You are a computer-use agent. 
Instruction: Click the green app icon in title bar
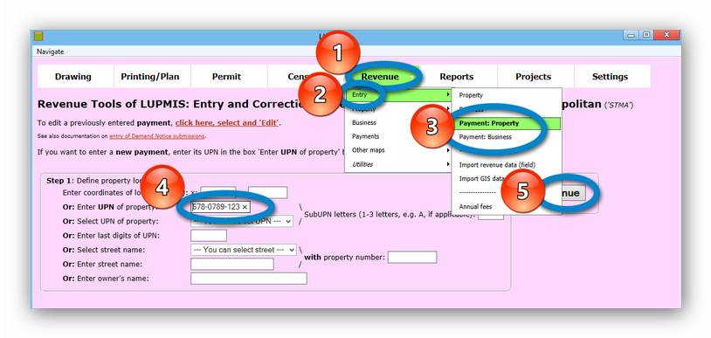coord(38,37)
